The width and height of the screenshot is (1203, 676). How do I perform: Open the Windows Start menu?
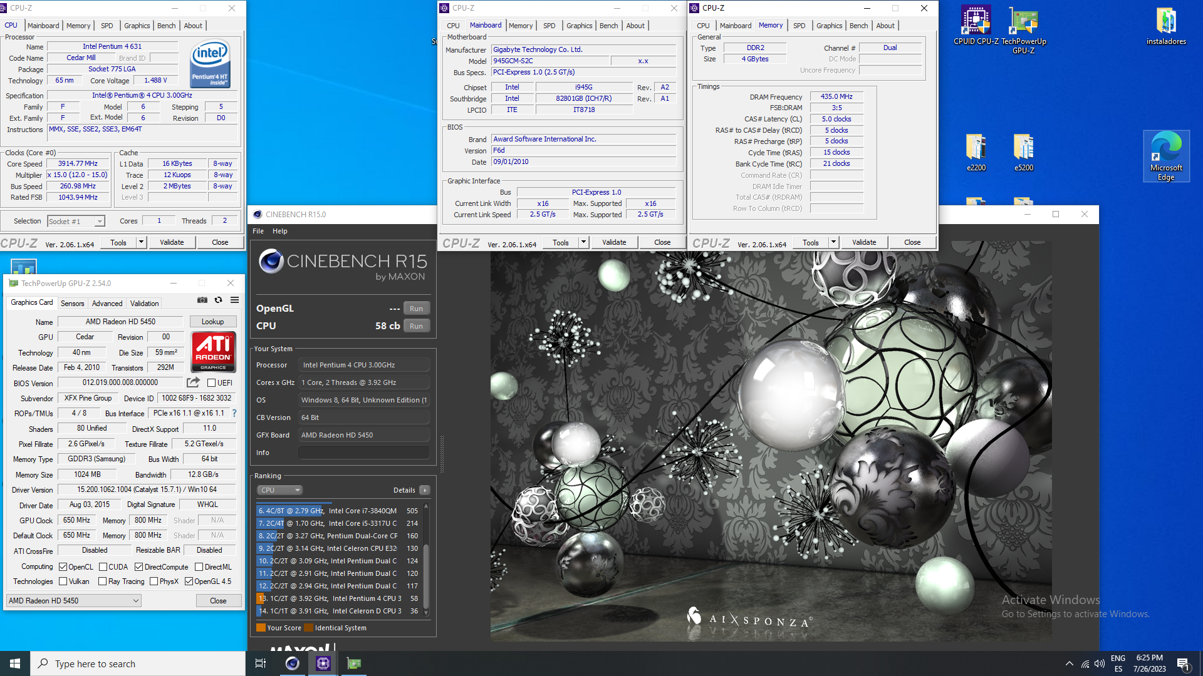(15, 663)
